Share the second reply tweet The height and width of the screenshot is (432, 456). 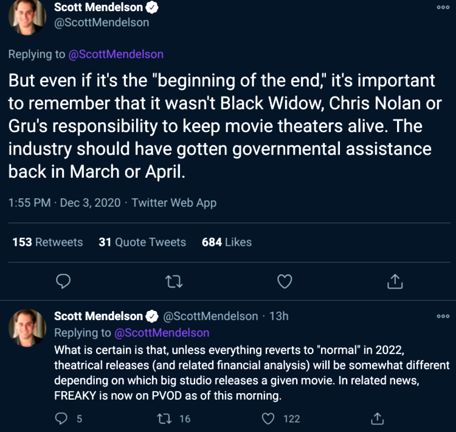377,418
